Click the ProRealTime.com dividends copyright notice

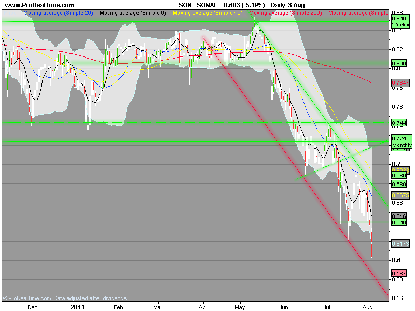tap(65, 298)
